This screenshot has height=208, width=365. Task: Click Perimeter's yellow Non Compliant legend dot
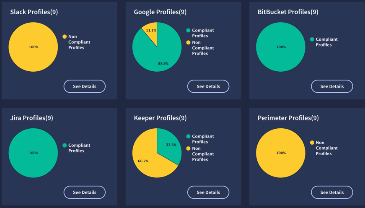(312, 143)
